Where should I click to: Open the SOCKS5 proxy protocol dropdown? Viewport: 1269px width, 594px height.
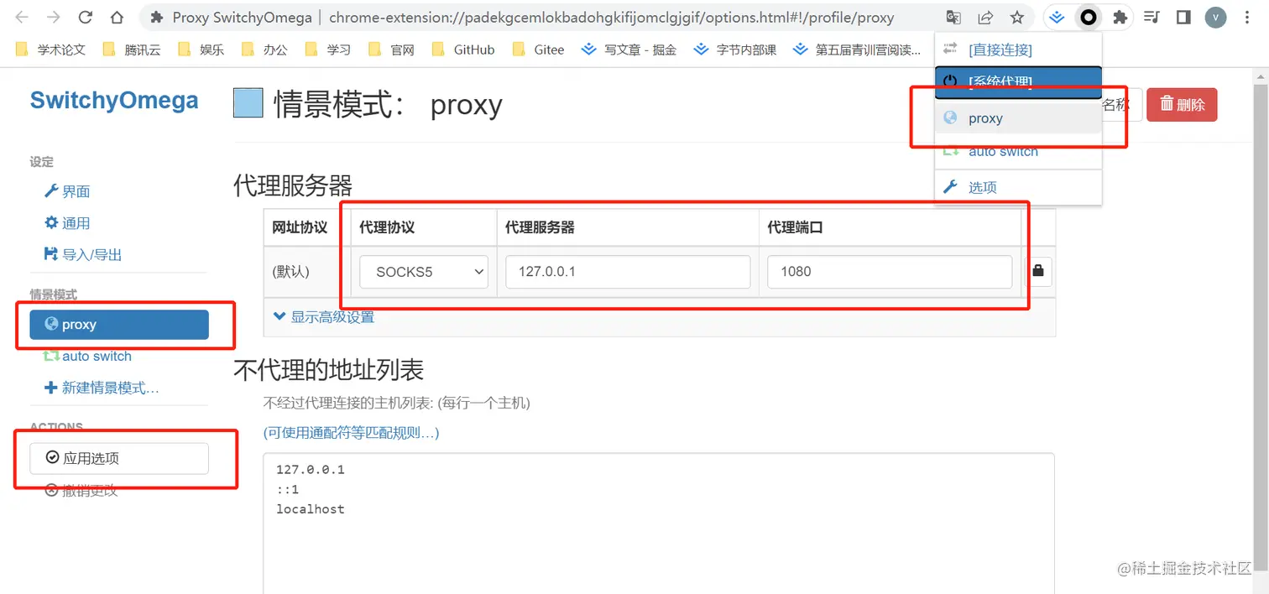[424, 272]
